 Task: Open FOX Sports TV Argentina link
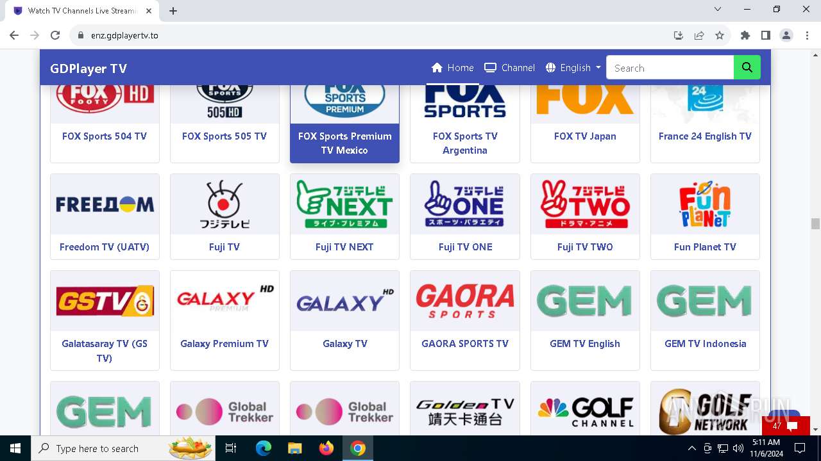coord(465,143)
